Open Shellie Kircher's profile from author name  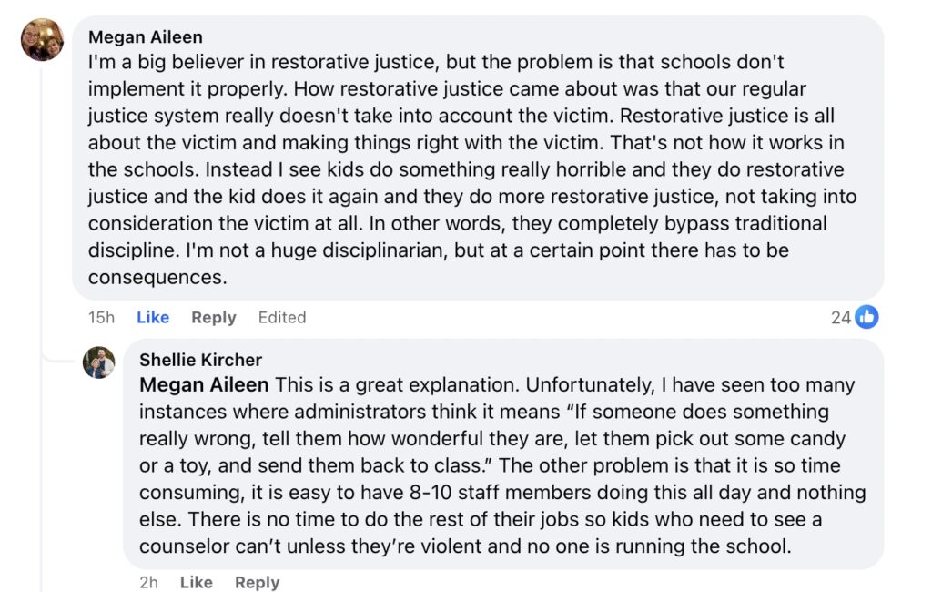(x=200, y=360)
